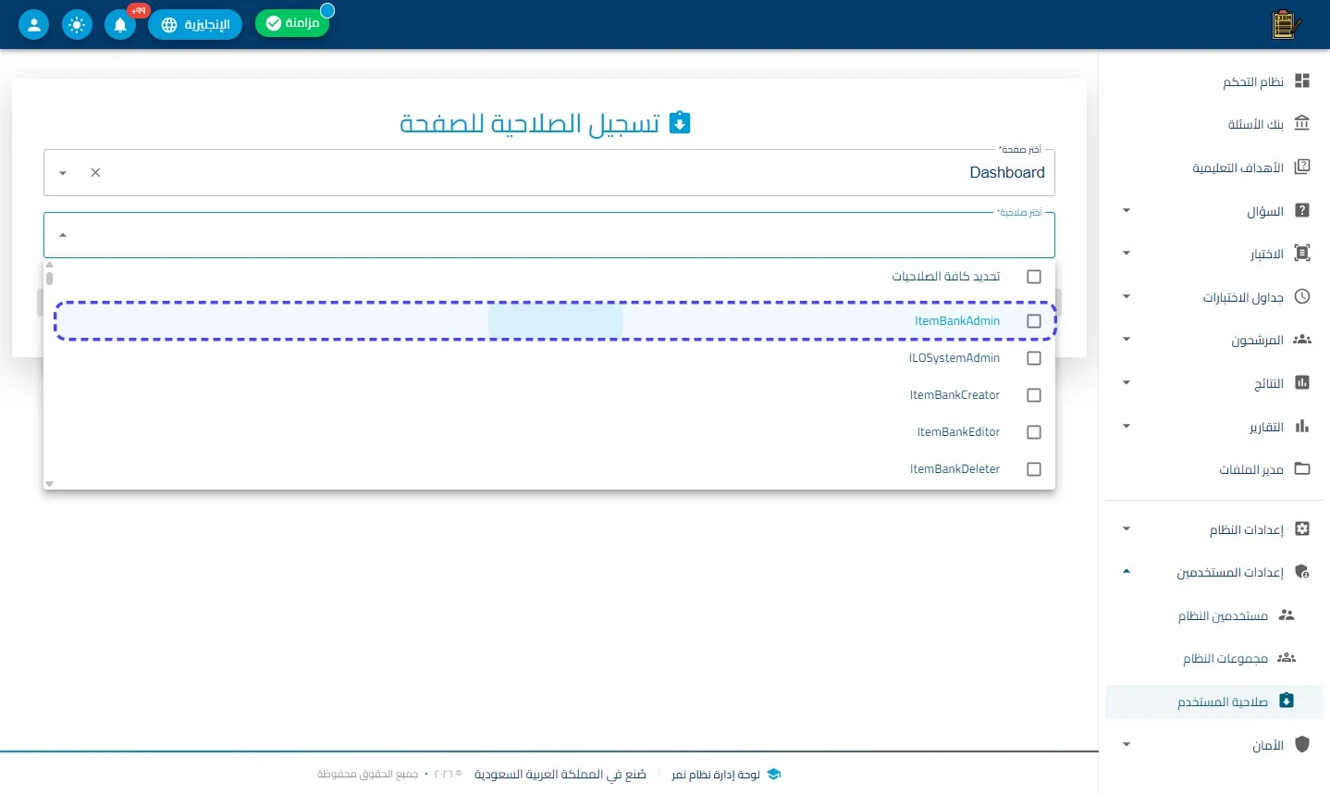Open the user profile icon

pyautogui.click(x=34, y=25)
